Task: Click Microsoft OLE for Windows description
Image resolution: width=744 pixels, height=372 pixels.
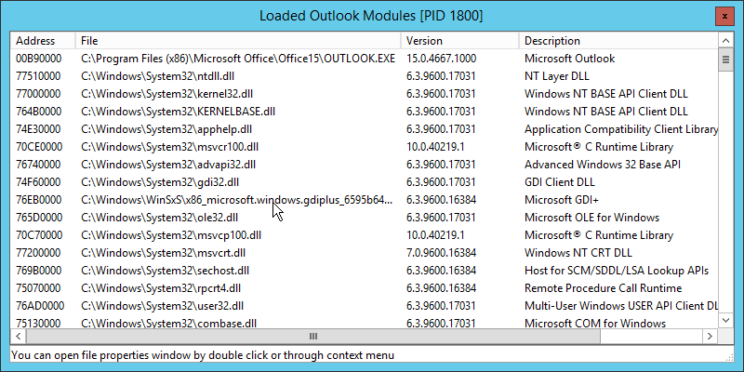Action: point(591,218)
